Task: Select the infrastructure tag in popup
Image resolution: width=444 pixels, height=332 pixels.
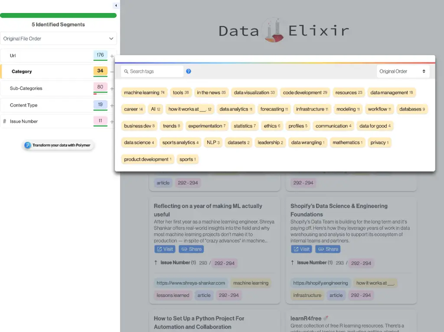Action: coord(312,109)
